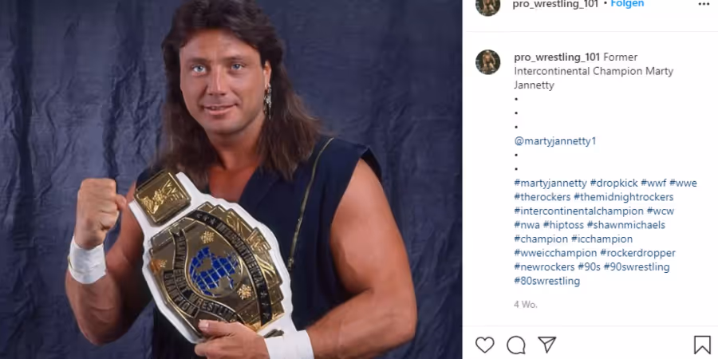
Task: Share post via paper plane icon
Action: point(546,345)
